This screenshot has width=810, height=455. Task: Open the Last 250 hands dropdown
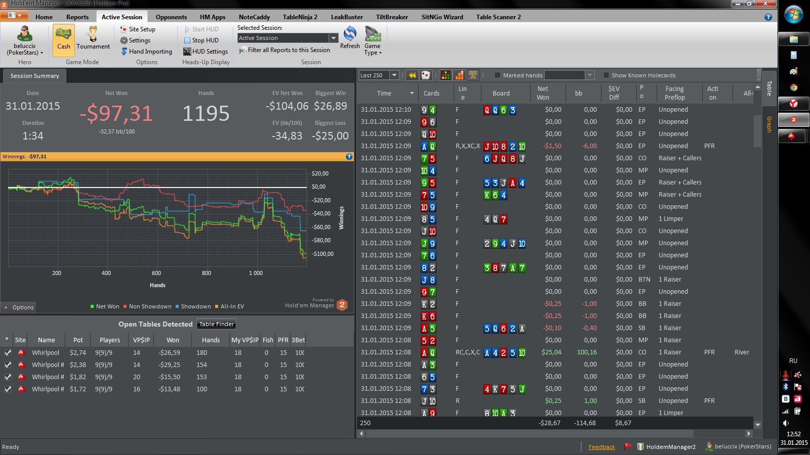tap(394, 75)
